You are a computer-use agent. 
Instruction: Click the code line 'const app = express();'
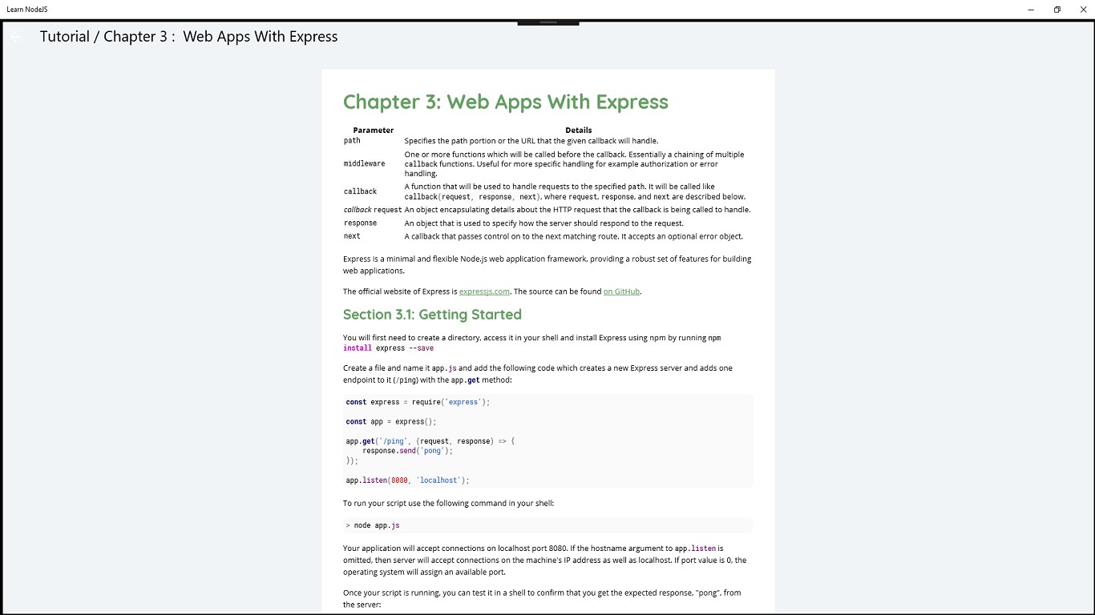391,421
